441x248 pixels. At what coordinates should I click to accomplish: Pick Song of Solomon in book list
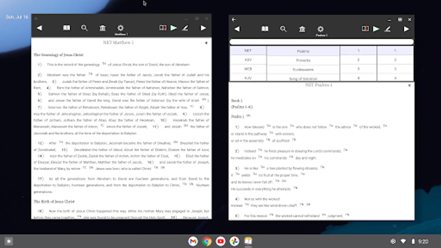point(303,78)
